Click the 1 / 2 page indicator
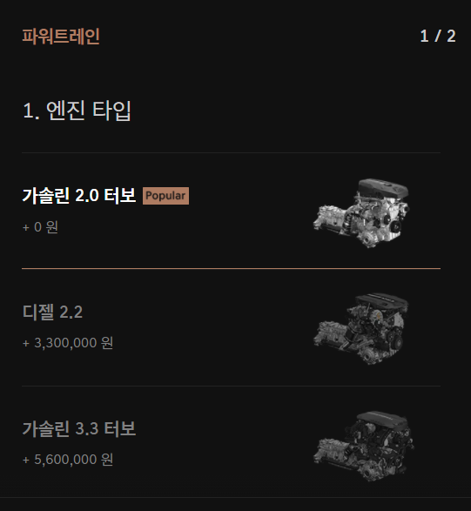The image size is (471, 511). [x=438, y=36]
